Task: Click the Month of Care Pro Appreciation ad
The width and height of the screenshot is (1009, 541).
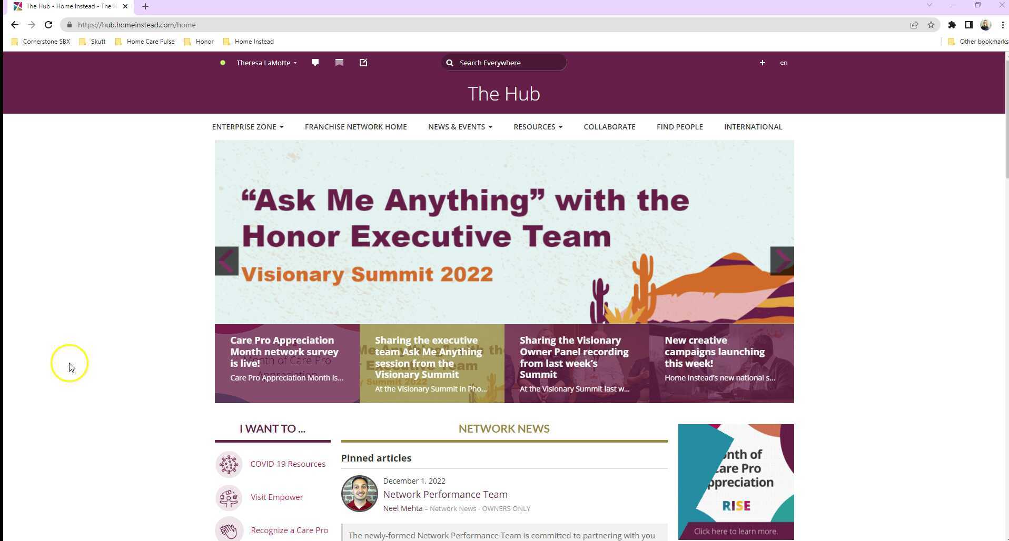Action: (x=736, y=482)
